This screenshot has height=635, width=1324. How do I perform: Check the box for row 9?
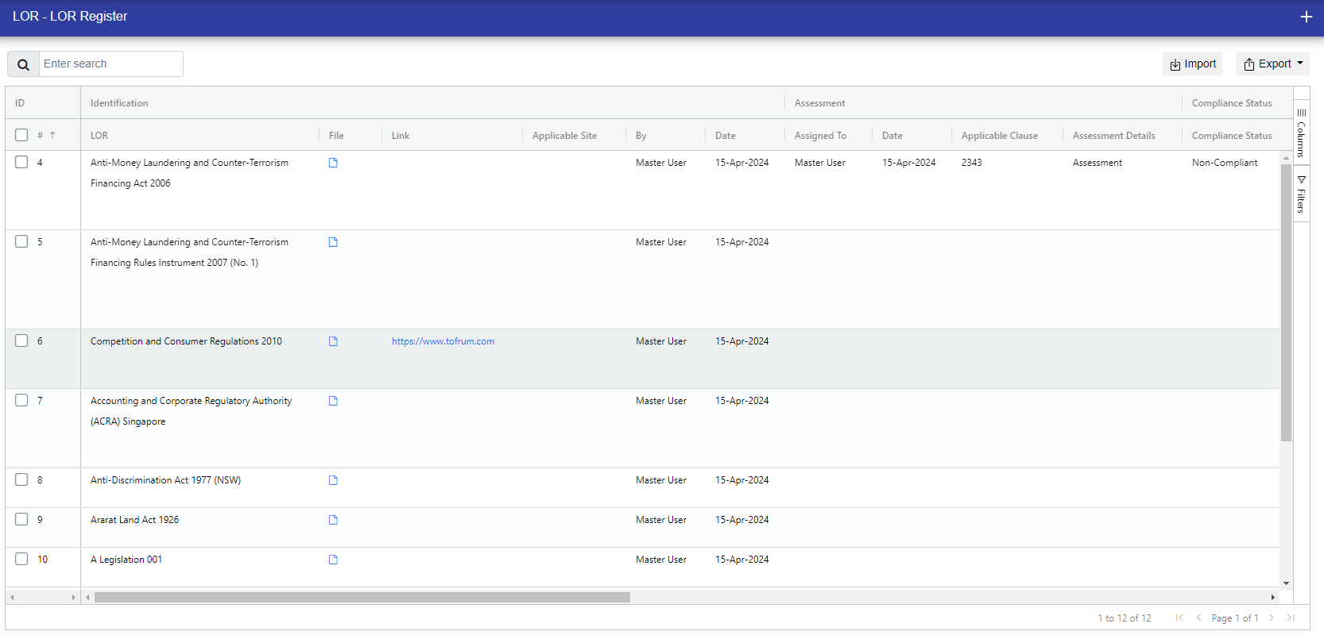tap(21, 519)
